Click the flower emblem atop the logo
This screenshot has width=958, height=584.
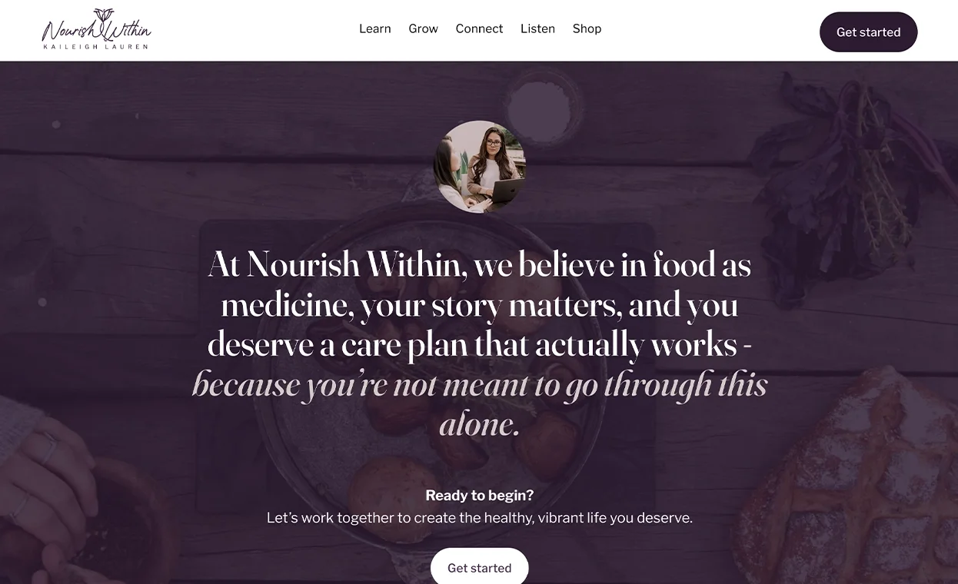pyautogui.click(x=103, y=15)
